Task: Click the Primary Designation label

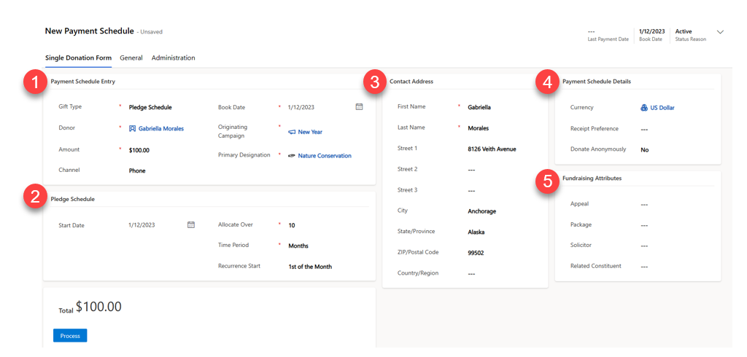Action: click(x=244, y=154)
